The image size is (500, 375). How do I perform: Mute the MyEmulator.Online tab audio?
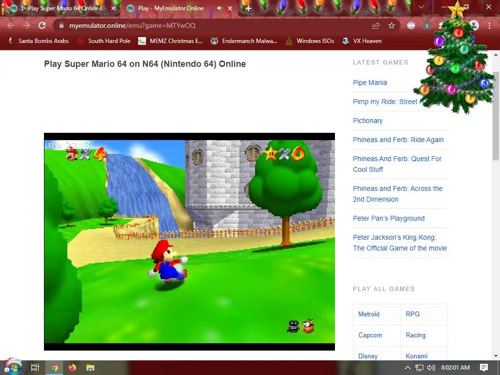pos(219,8)
